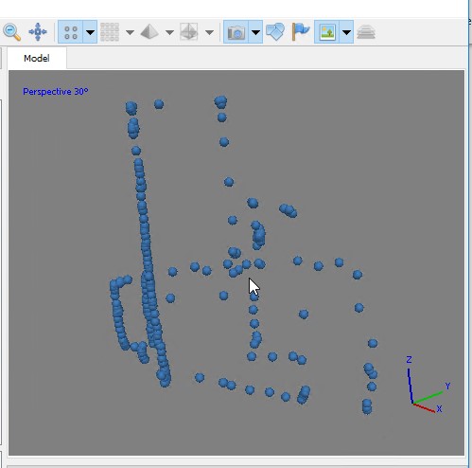Open the Show Images dropdown arrow

(x=346, y=32)
